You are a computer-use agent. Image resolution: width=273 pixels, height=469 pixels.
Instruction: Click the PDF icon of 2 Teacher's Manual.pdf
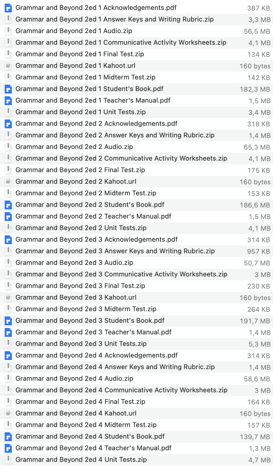tap(8, 217)
